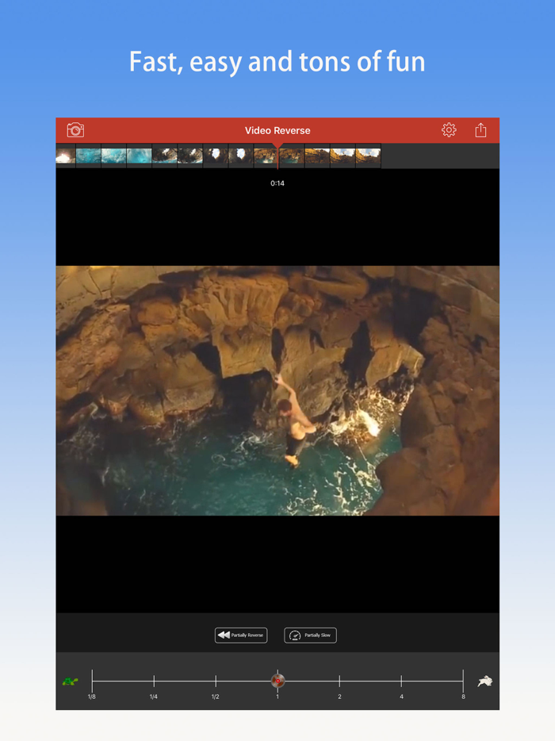Click the Video Reverse title
The image size is (555, 741).
[277, 130]
